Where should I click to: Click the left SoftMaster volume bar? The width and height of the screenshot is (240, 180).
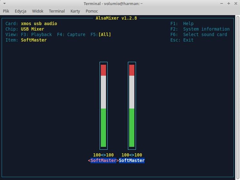103,106
